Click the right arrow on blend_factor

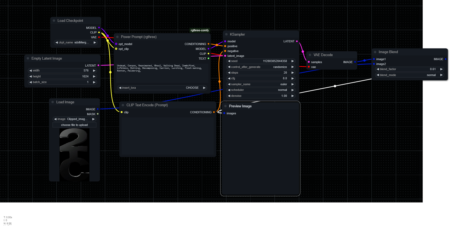coord(441,69)
